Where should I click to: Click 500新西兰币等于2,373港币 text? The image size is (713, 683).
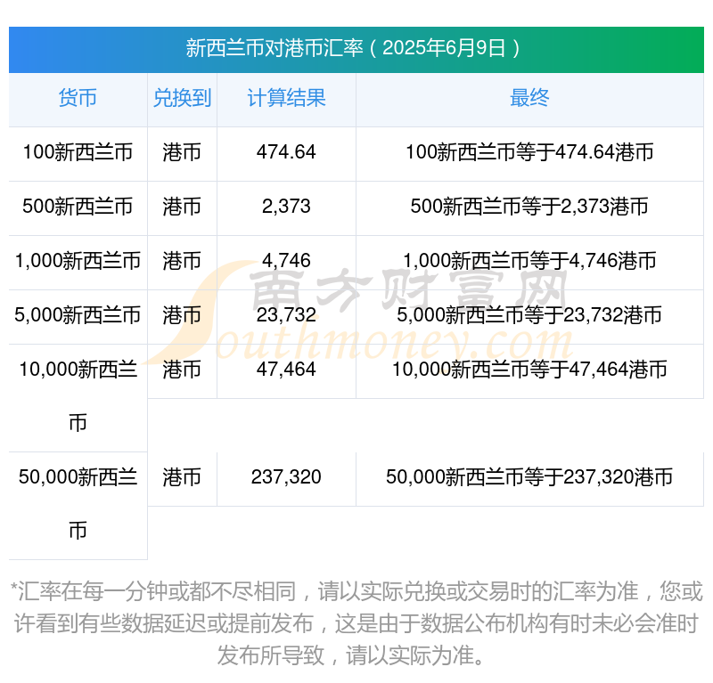[529, 207]
